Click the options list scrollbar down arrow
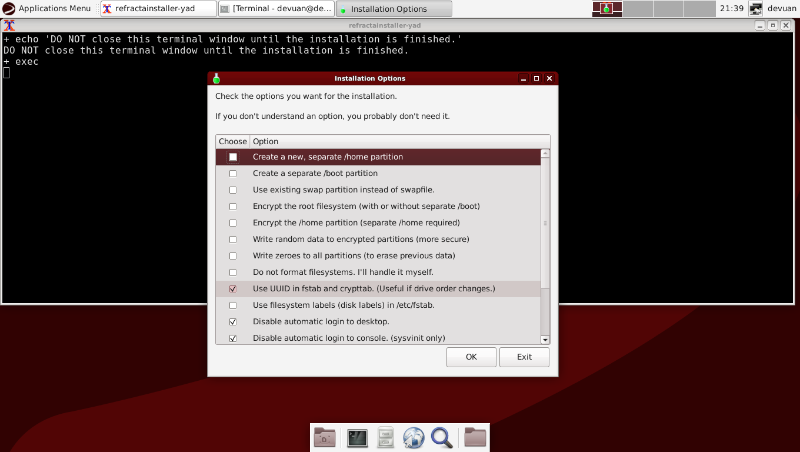The width and height of the screenshot is (800, 452). [x=545, y=340]
